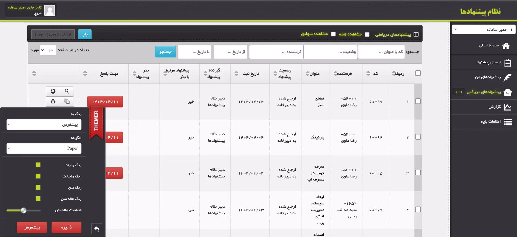Image resolution: width=517 pixels, height=237 pixels.
Task: Click the circular aperture icon in row 1
Action: click(x=53, y=91)
